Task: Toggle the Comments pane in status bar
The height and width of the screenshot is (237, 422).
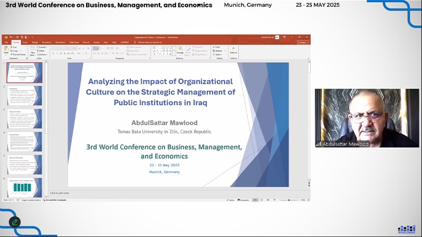Action: [x=244, y=200]
